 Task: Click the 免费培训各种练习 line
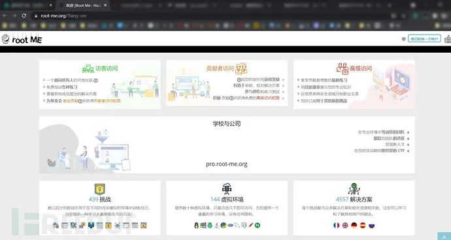[62, 87]
